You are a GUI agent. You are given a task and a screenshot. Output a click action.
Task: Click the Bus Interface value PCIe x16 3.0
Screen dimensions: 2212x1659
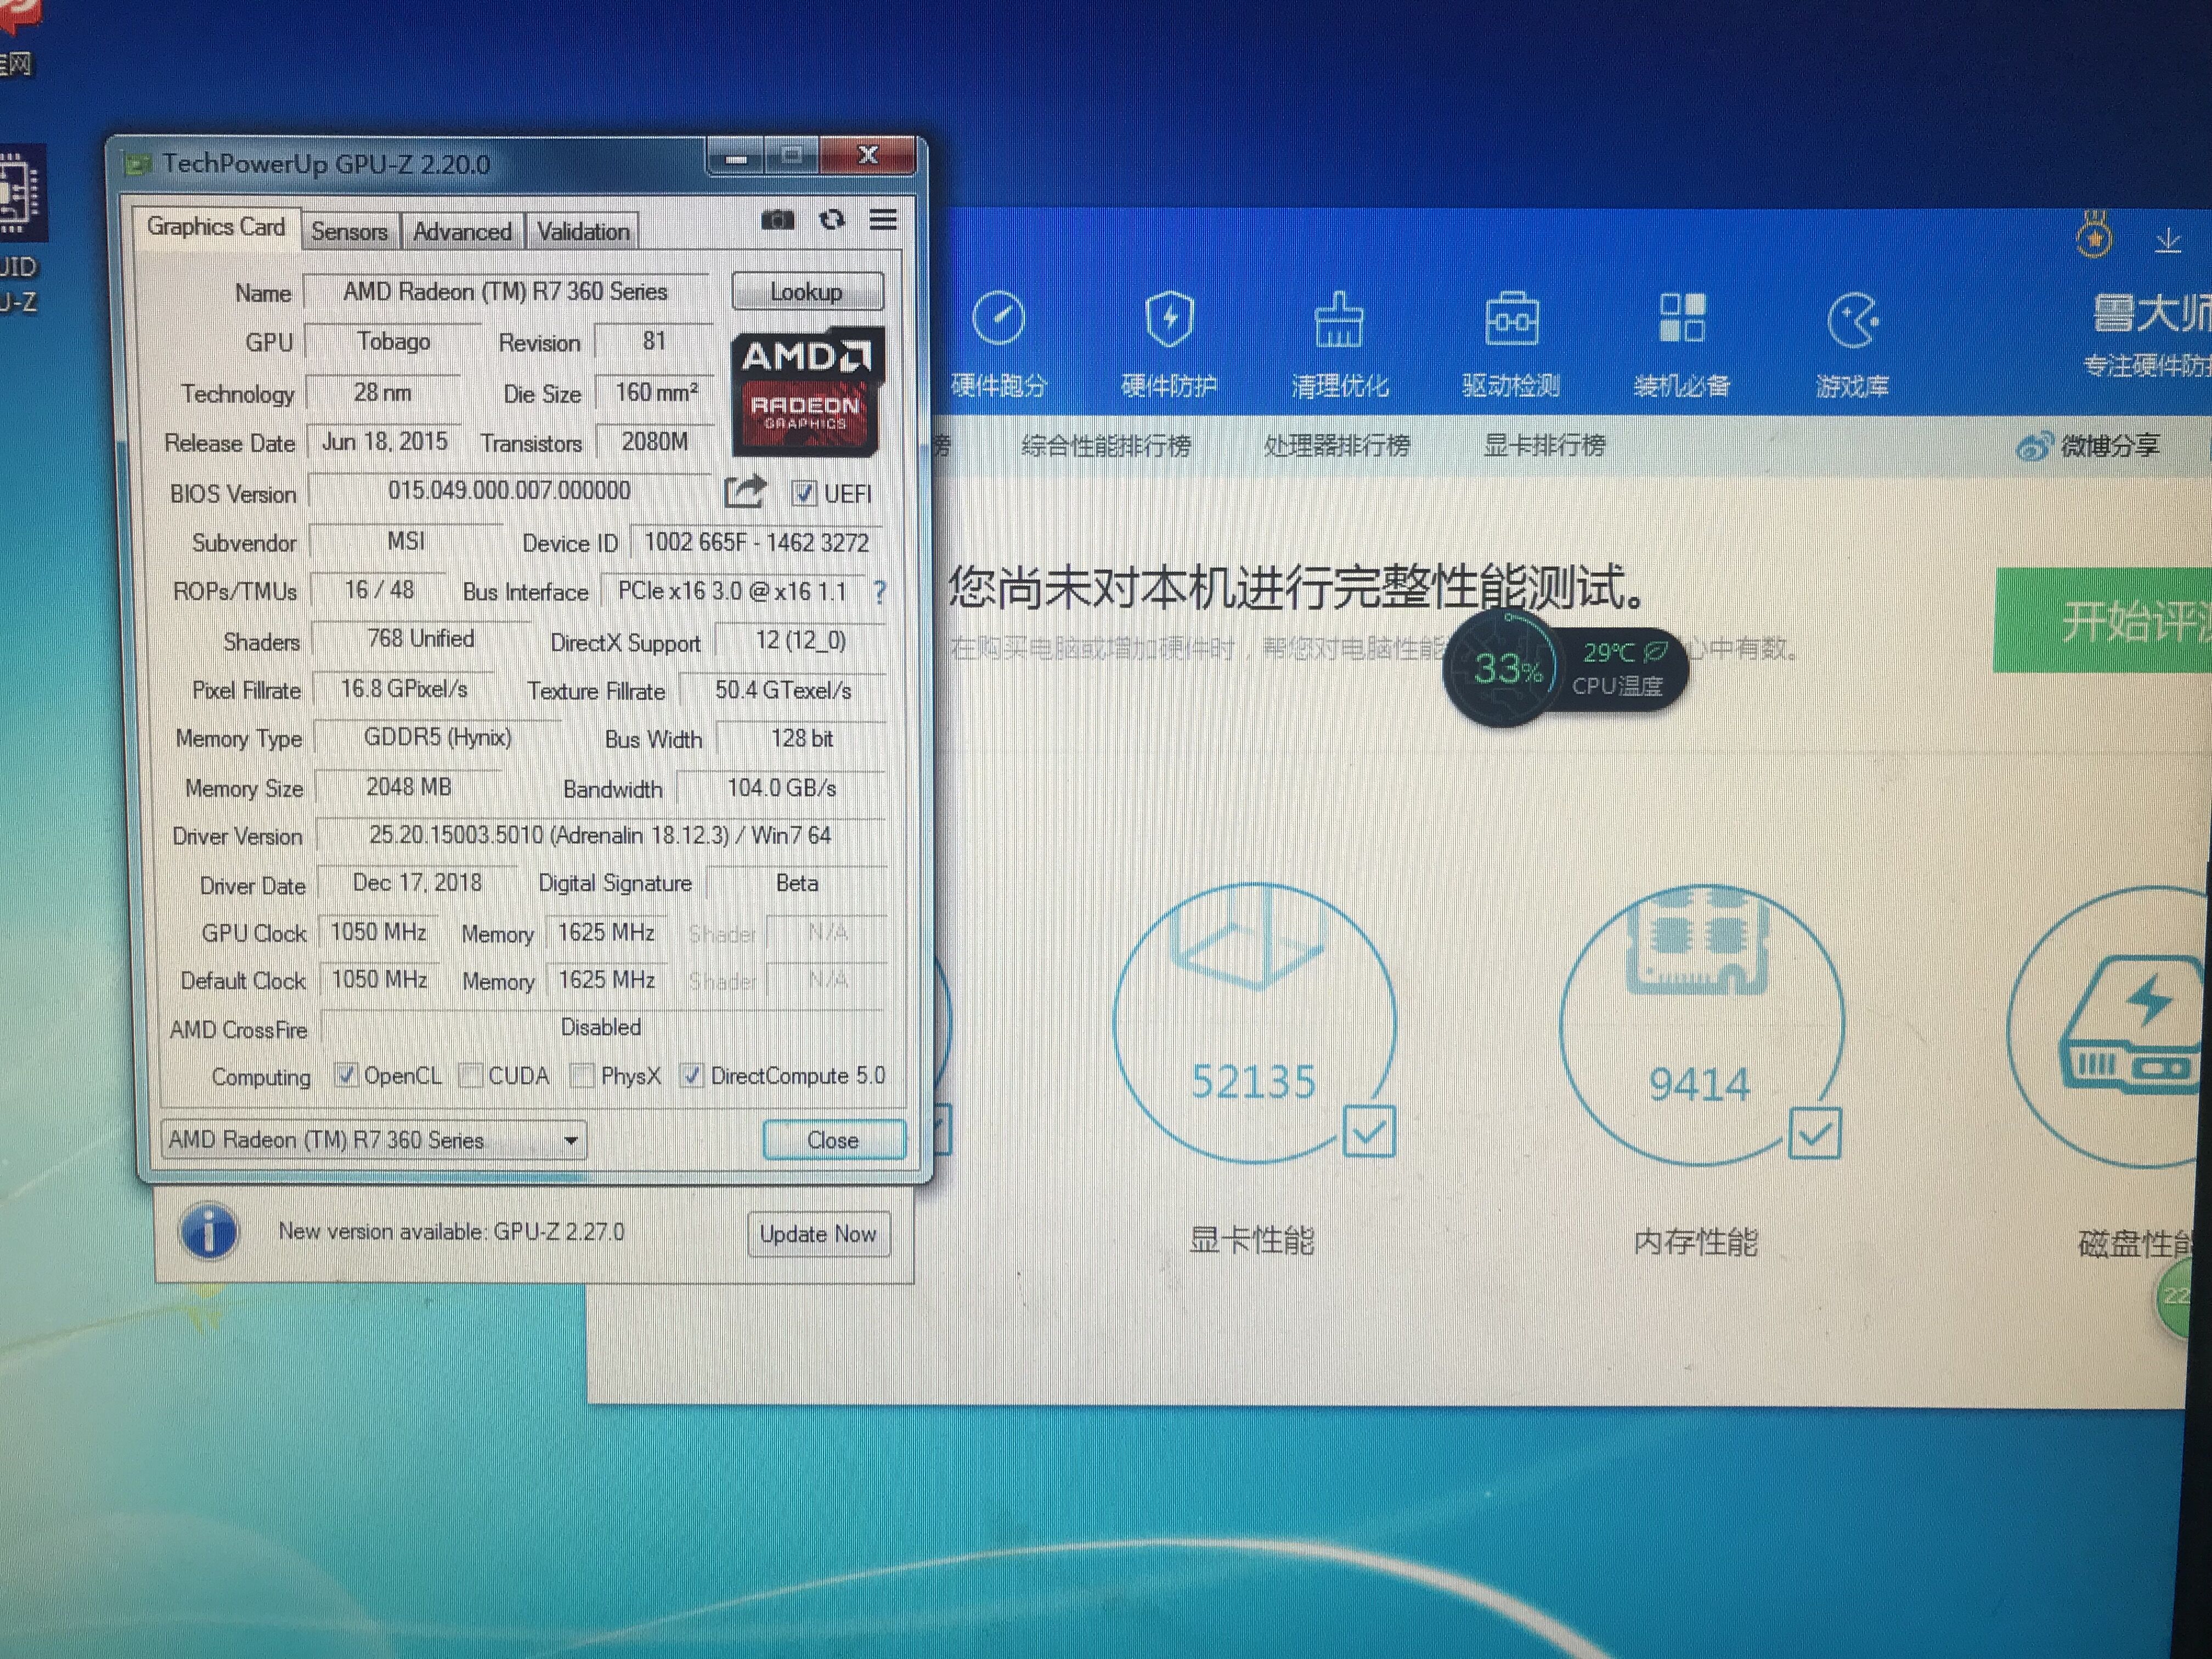[732, 592]
